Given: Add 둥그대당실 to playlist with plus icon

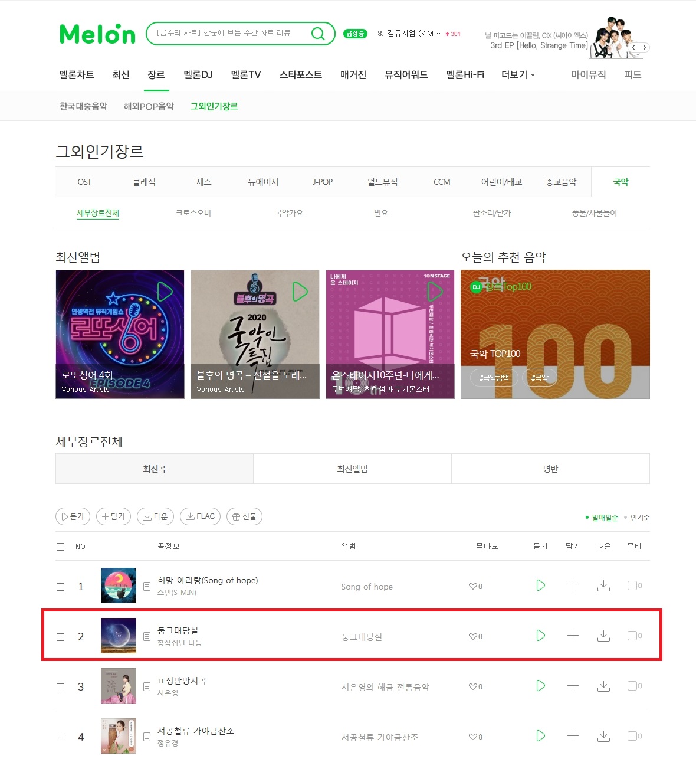Looking at the screenshot, I should coord(573,636).
